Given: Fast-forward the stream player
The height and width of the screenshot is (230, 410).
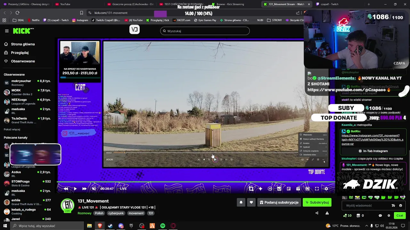Looking at the screenshot, I should tap(84, 189).
